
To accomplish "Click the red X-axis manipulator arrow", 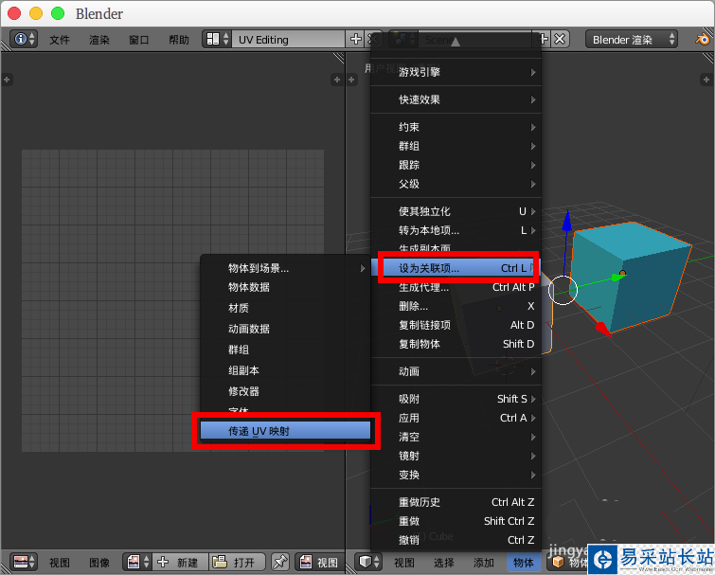I will [x=603, y=329].
